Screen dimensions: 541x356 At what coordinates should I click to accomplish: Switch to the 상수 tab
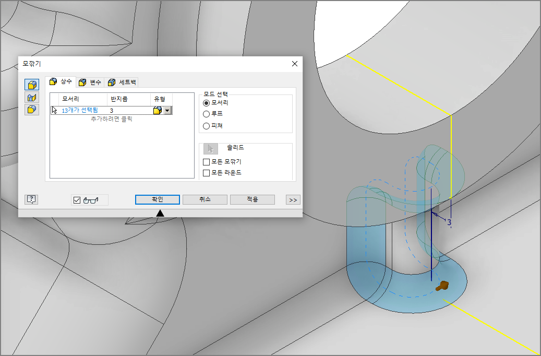(61, 81)
